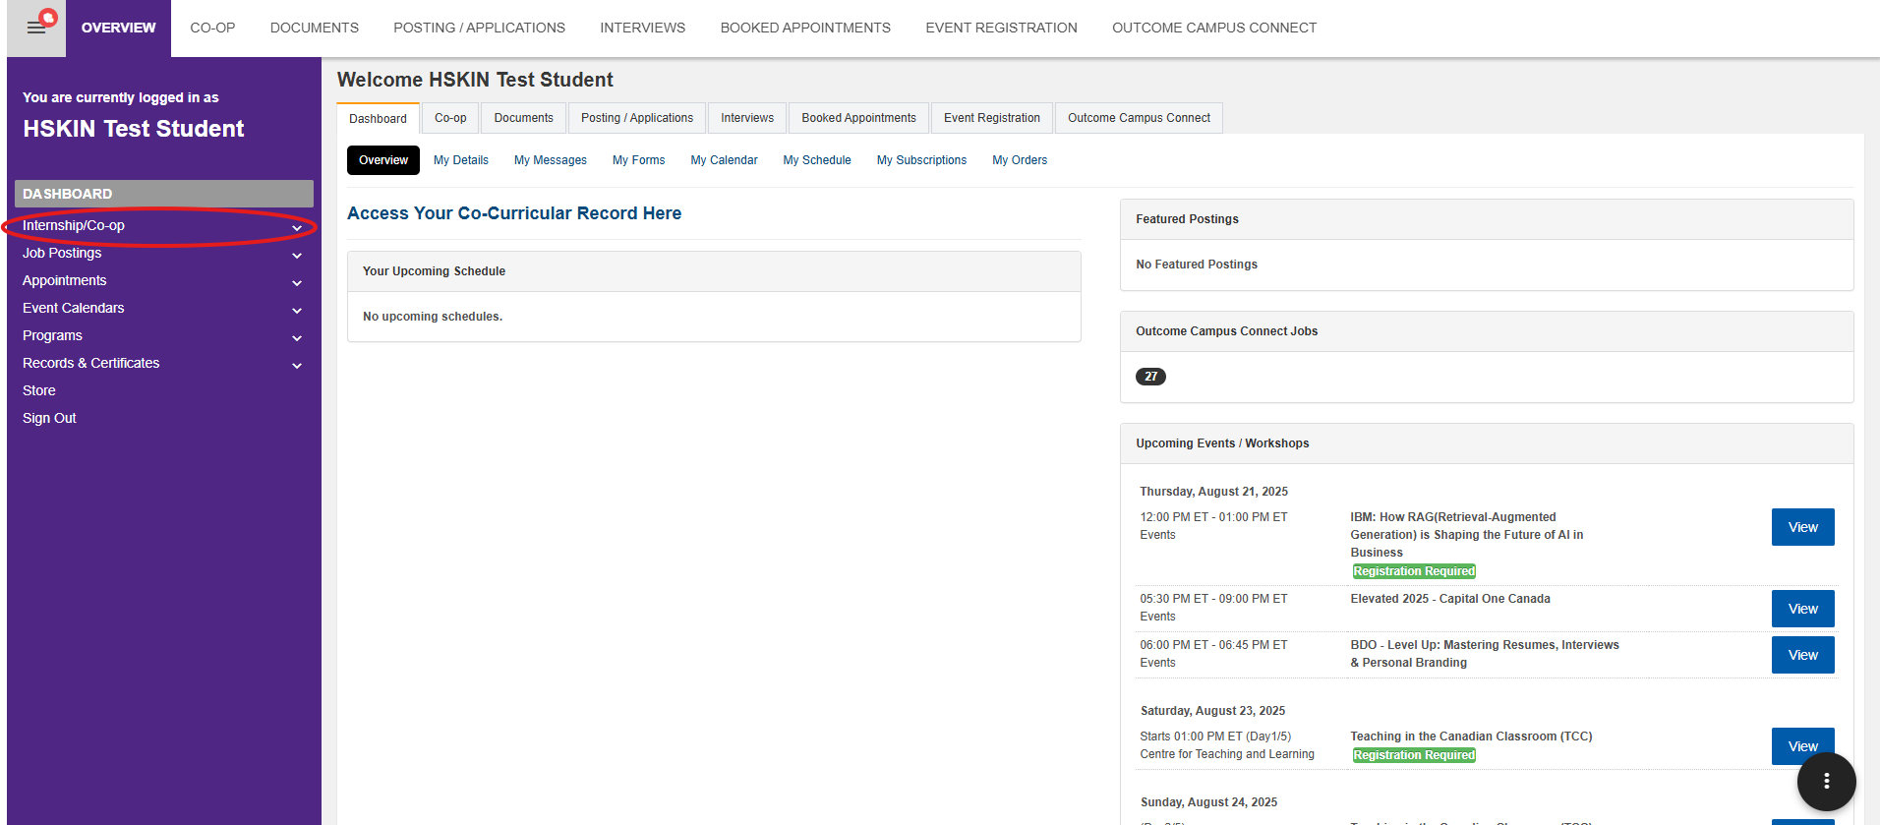
Task: Open the Documents tab
Action: pos(523,118)
